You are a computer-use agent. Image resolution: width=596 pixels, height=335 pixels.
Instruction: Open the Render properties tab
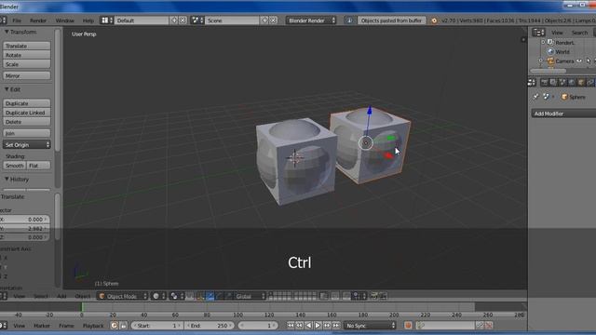click(544, 82)
